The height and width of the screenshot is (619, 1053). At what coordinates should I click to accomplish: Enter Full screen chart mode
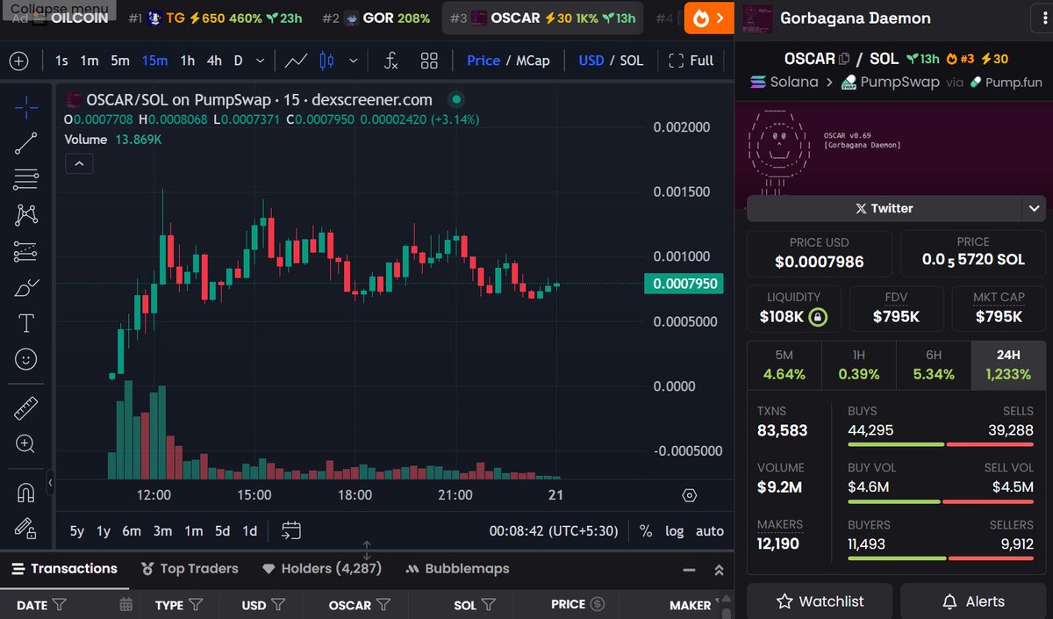click(691, 61)
